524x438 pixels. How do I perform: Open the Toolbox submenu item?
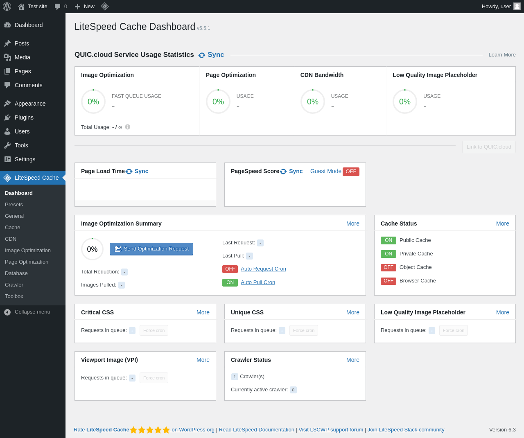[x=14, y=296]
